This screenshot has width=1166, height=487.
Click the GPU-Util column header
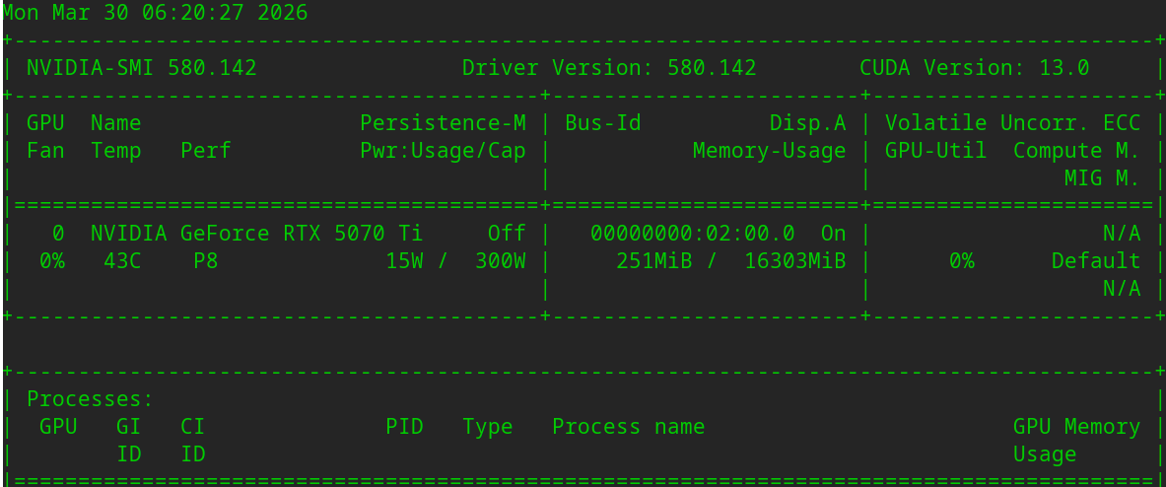point(935,151)
